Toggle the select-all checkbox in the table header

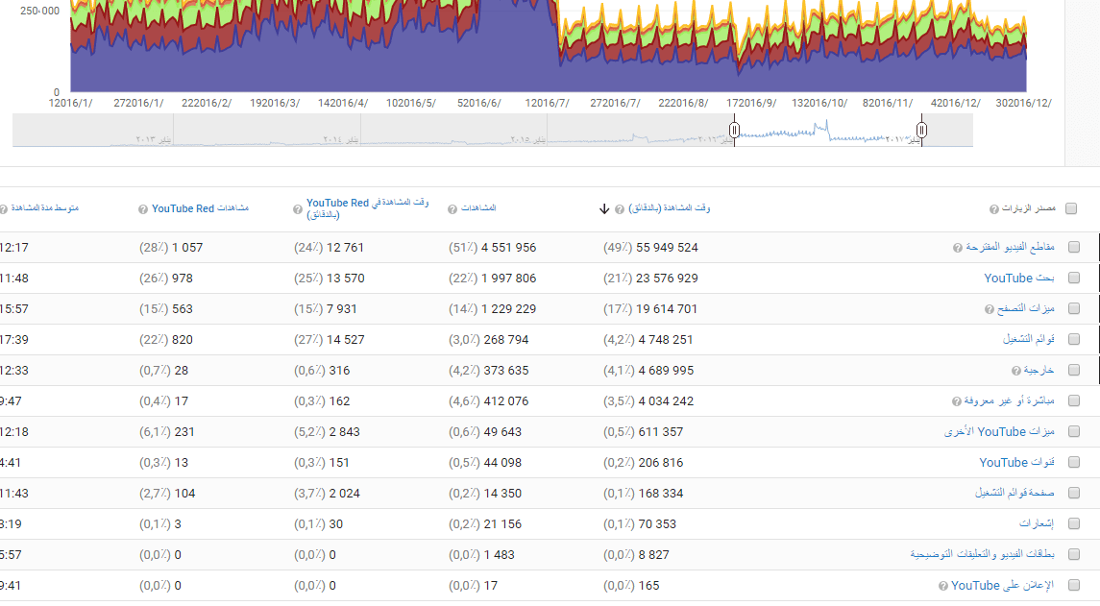click(x=1072, y=208)
